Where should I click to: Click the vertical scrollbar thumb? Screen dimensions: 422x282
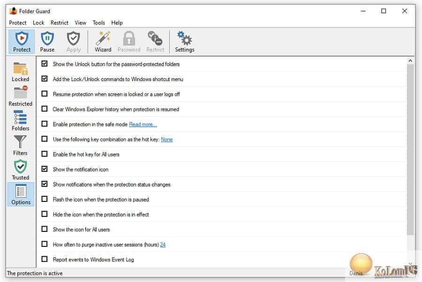tap(410, 149)
